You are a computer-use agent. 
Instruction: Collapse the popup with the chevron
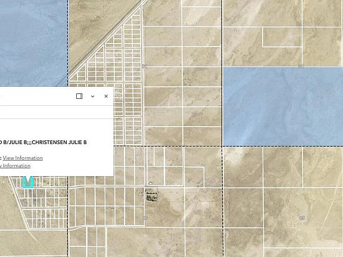[93, 96]
